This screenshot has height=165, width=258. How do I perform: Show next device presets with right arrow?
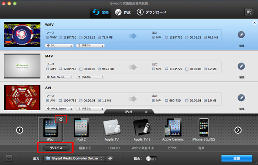click(x=238, y=130)
